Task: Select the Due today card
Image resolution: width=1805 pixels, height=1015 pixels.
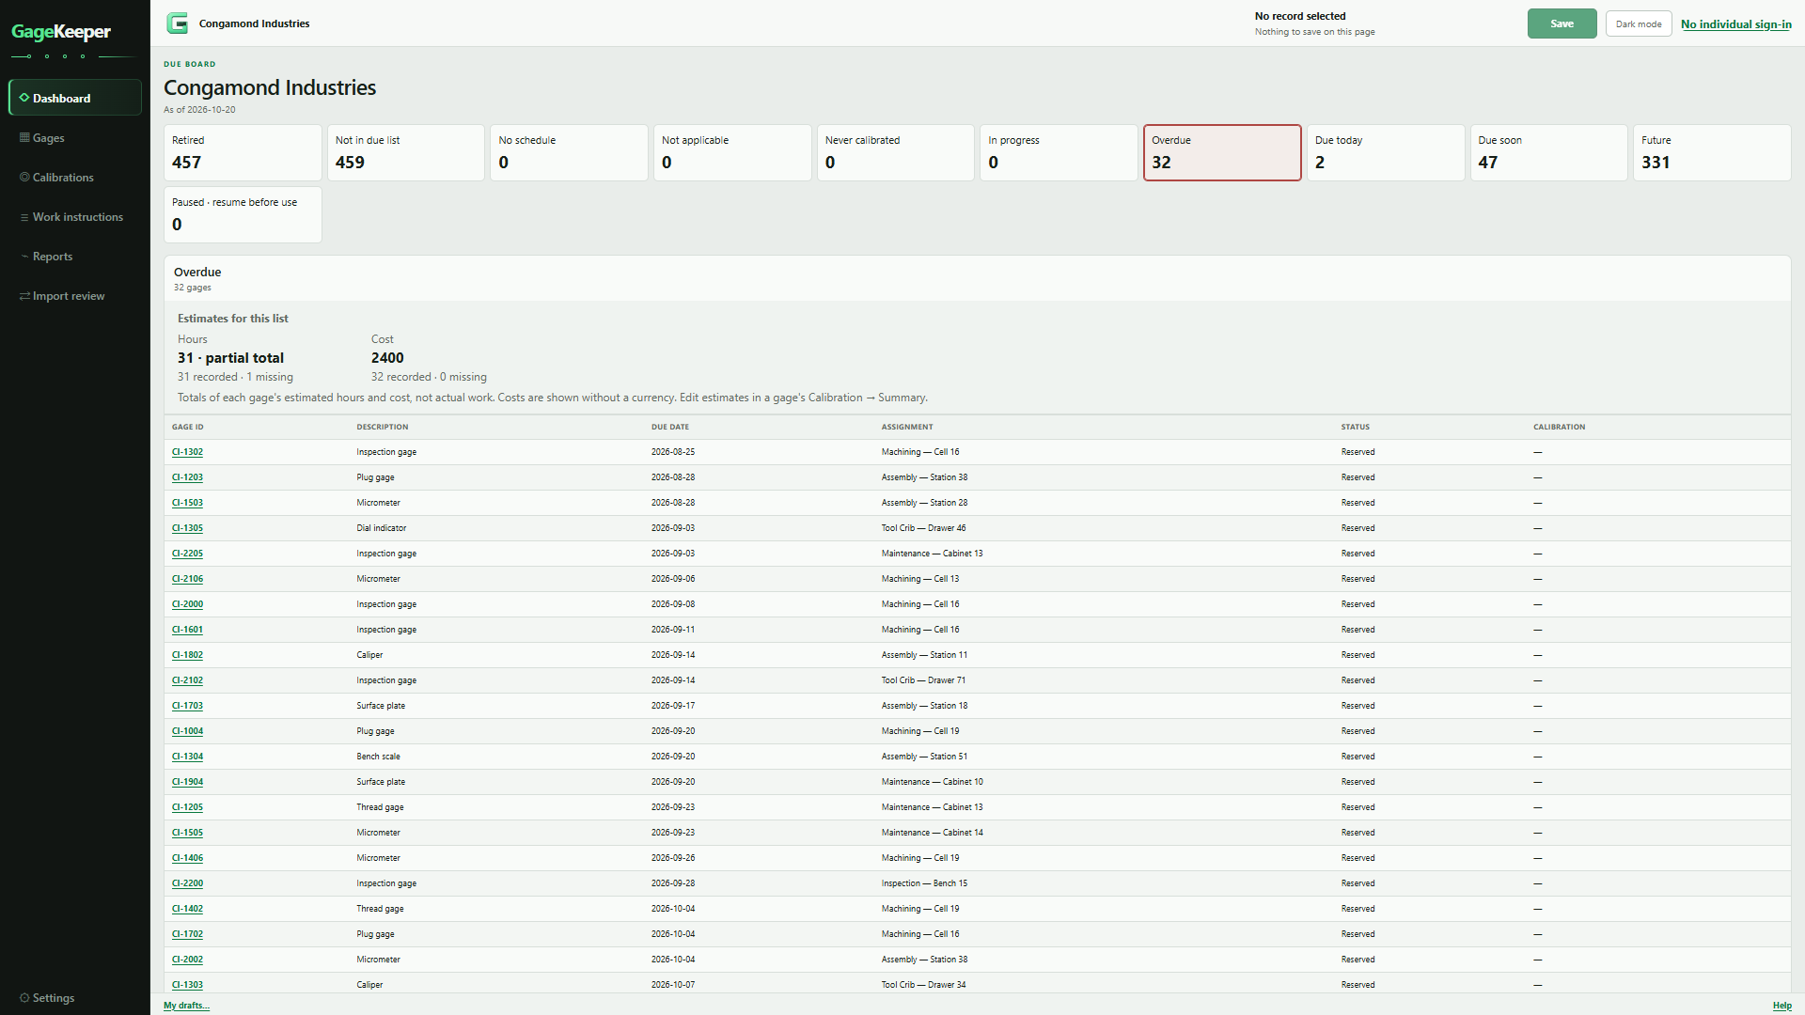Action: pos(1386,152)
